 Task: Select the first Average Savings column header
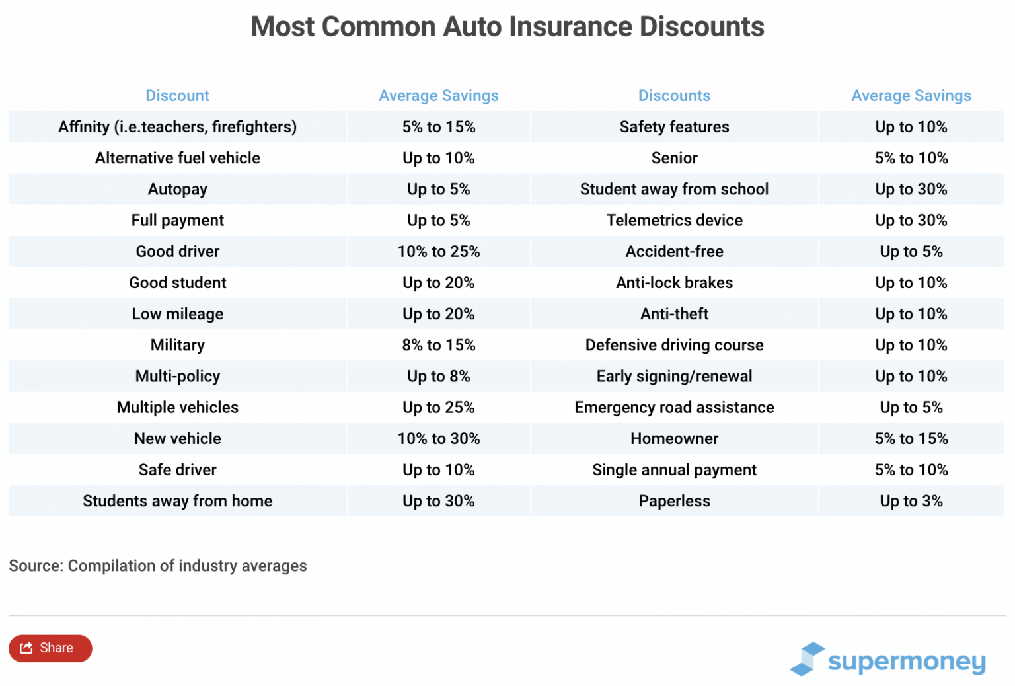[439, 95]
